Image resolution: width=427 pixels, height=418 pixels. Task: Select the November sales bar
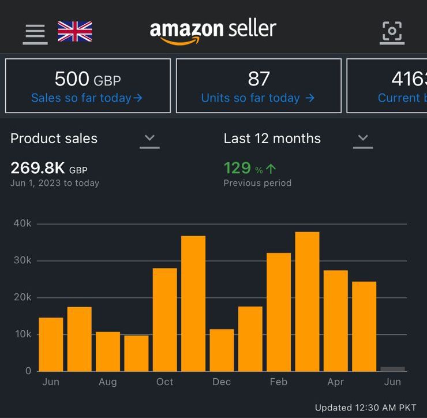(x=193, y=304)
